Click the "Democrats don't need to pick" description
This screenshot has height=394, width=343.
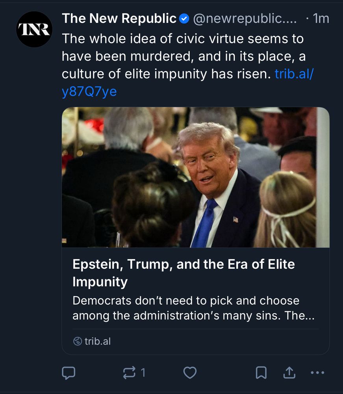(x=193, y=308)
